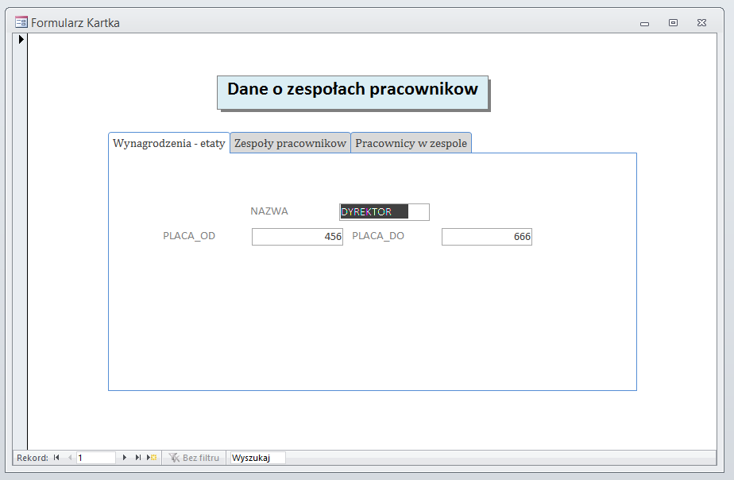The width and height of the screenshot is (734, 480).
Task: Create a new blank record
Action: [x=152, y=458]
